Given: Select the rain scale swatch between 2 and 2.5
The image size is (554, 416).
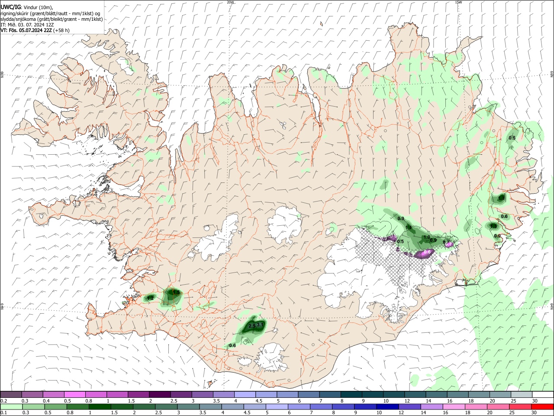Looking at the screenshot, I should 144,406.
